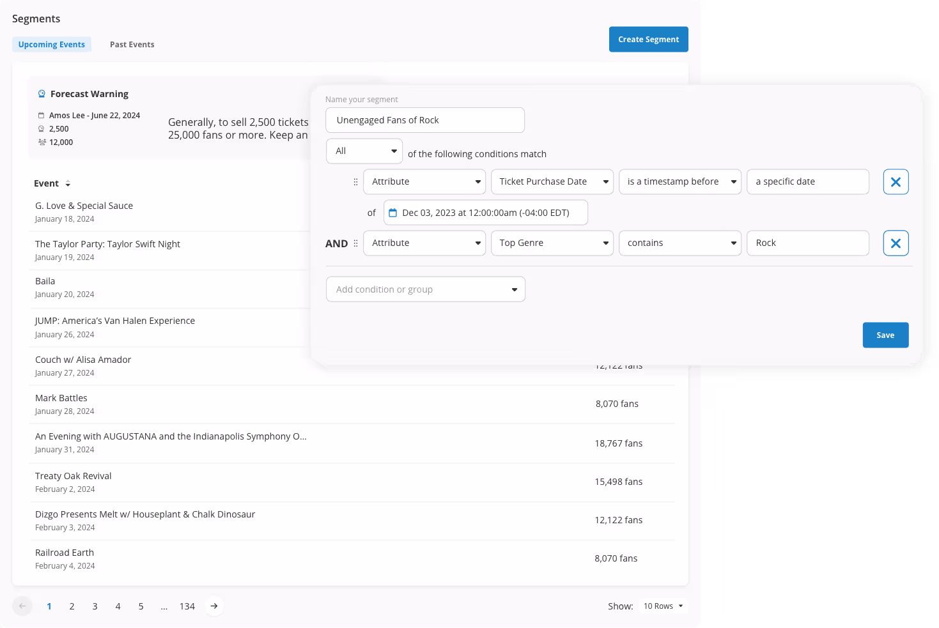
Task: Open the AND row's Attribute dropdown
Action: 424,243
